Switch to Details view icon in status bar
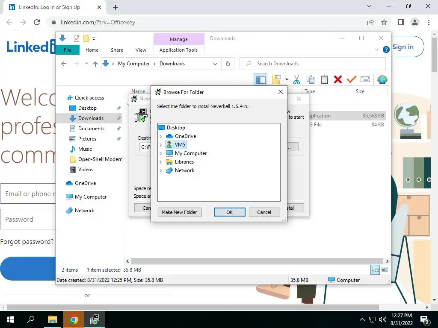Viewport: 438px width, 328px height. [x=375, y=269]
